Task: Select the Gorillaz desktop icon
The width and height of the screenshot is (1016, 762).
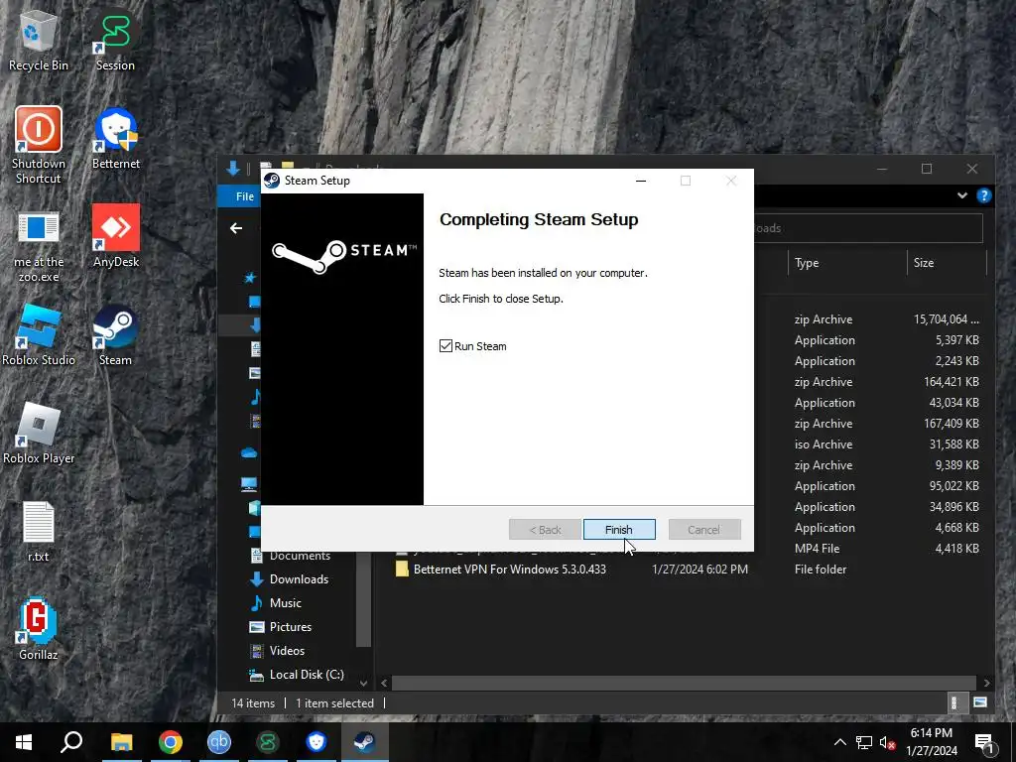Action: 39,629
